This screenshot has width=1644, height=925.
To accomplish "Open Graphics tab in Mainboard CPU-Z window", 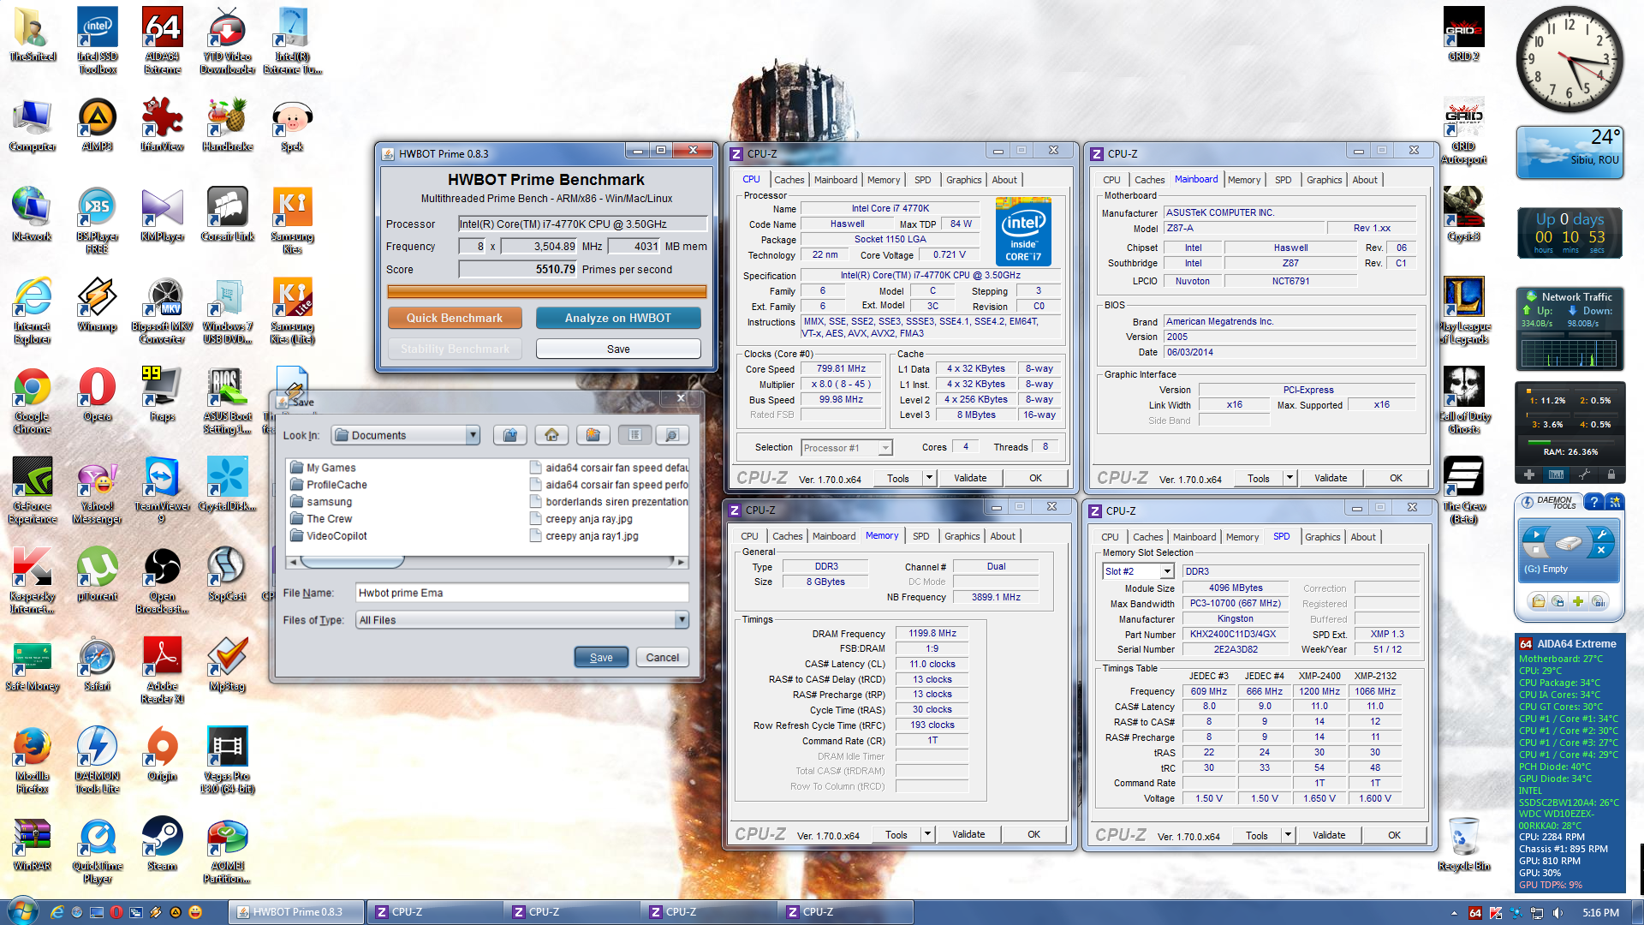I will [x=1324, y=180].
